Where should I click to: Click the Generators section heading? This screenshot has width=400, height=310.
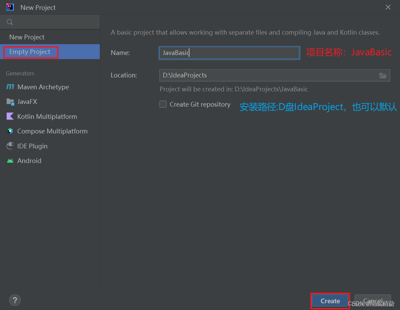(x=20, y=73)
